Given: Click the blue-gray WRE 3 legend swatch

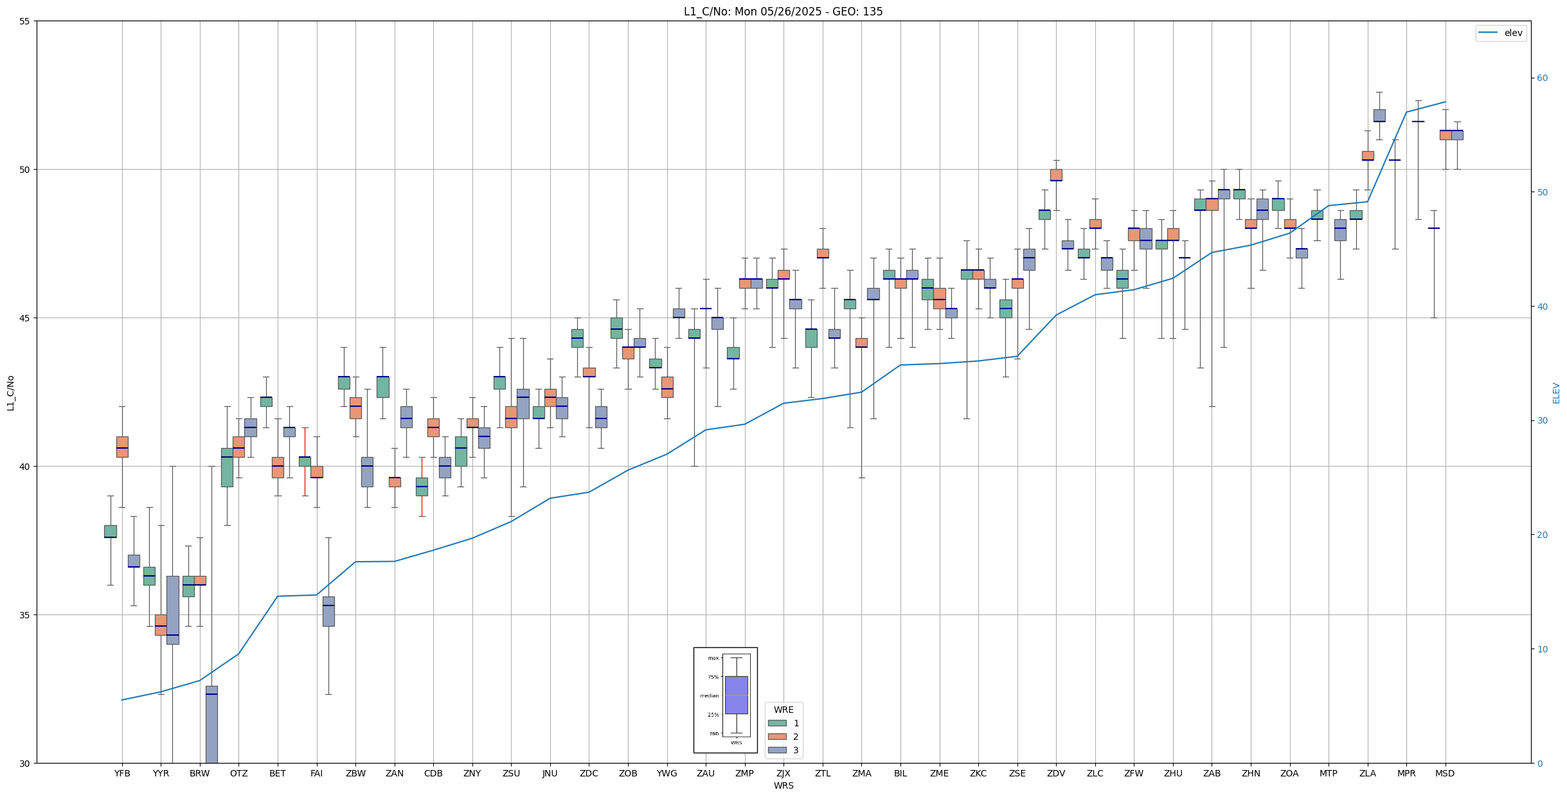Looking at the screenshot, I should (777, 750).
